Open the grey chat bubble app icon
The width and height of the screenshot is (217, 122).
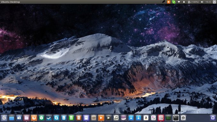coord(183,118)
